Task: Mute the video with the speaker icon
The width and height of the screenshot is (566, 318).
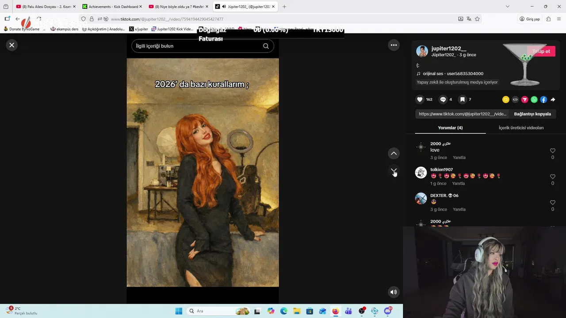Action: pyautogui.click(x=393, y=292)
